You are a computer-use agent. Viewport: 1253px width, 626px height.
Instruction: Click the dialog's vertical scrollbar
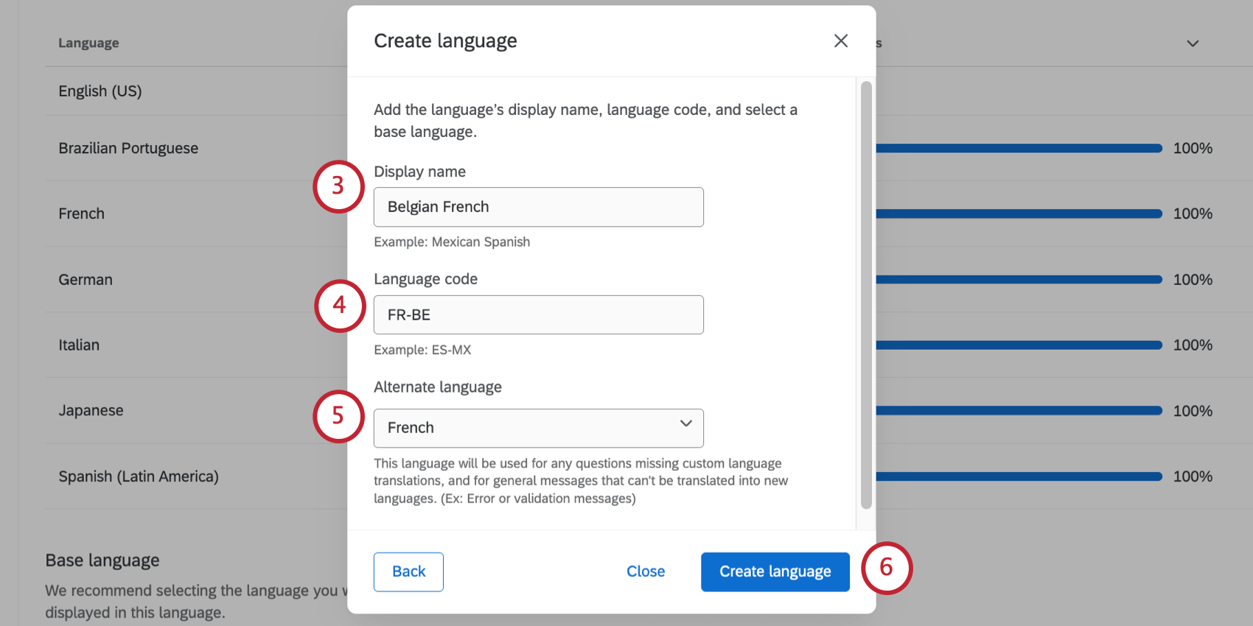point(866,295)
